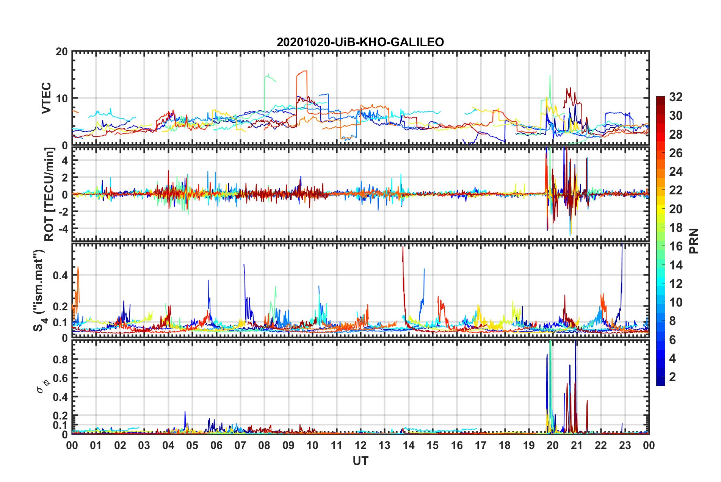Click the plot title 20201020-UiB-KHO-GALILEO
This screenshot has width=721, height=482.
360,42
